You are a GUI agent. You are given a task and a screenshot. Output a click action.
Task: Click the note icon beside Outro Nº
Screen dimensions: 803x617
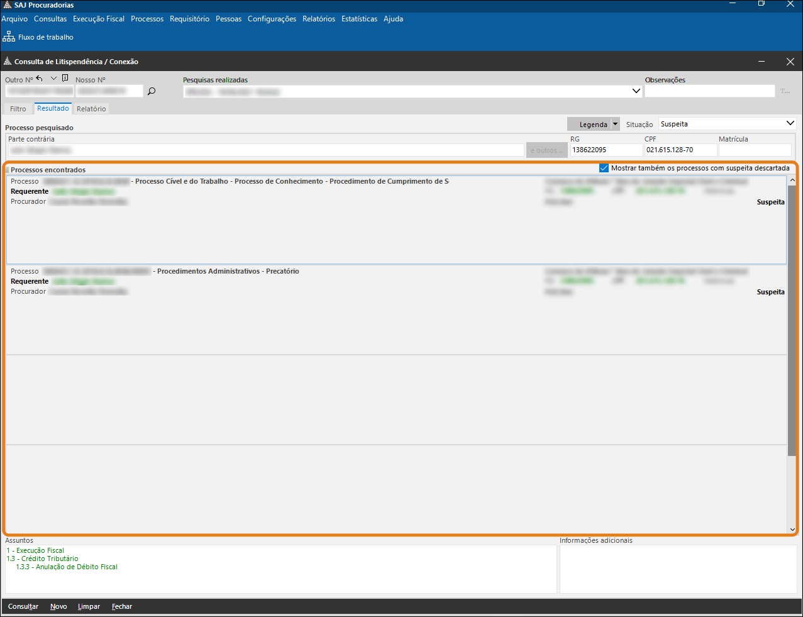[65, 79]
